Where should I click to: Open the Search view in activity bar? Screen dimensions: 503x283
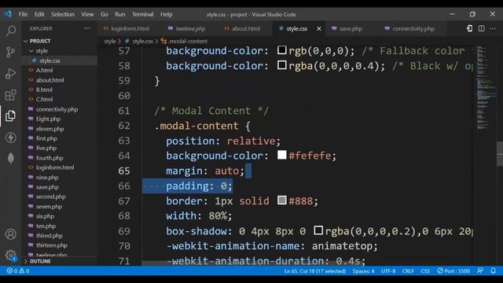click(x=10, y=31)
